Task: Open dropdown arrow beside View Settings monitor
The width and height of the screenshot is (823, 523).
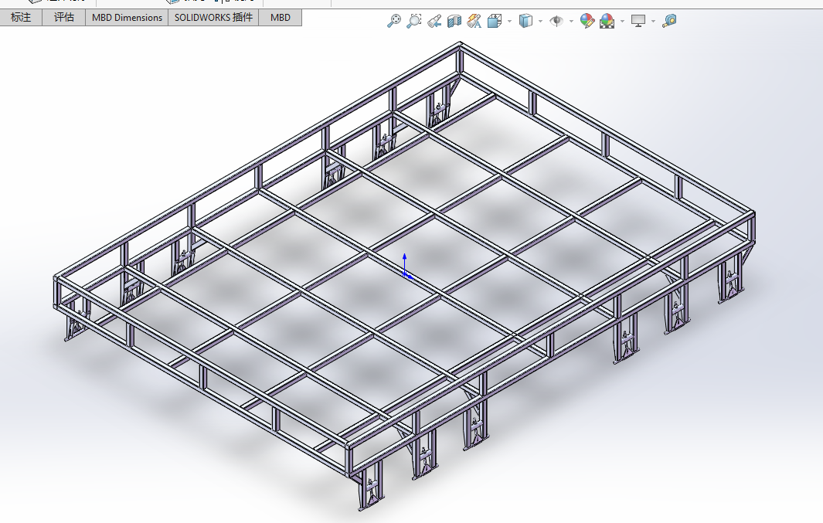Action: click(654, 22)
